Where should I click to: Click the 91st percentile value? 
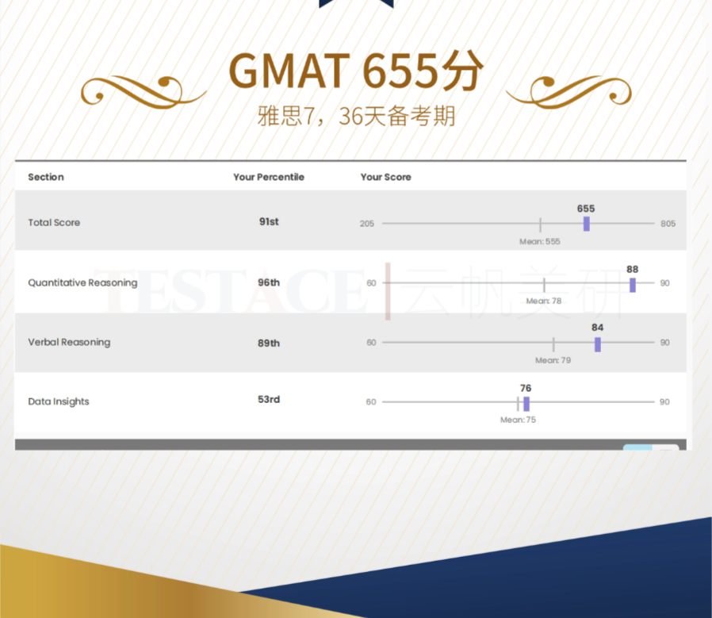pos(269,222)
